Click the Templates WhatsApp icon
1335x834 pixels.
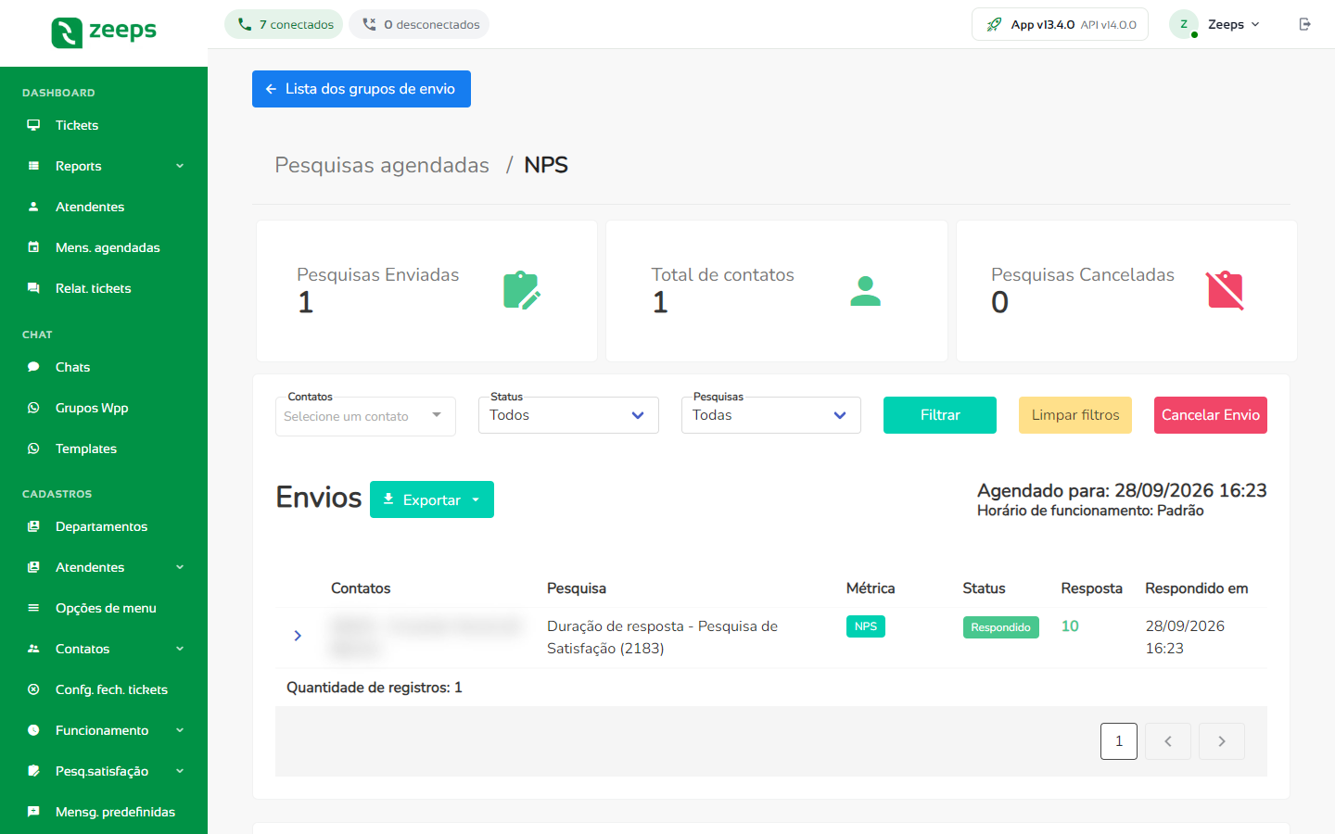coord(33,449)
